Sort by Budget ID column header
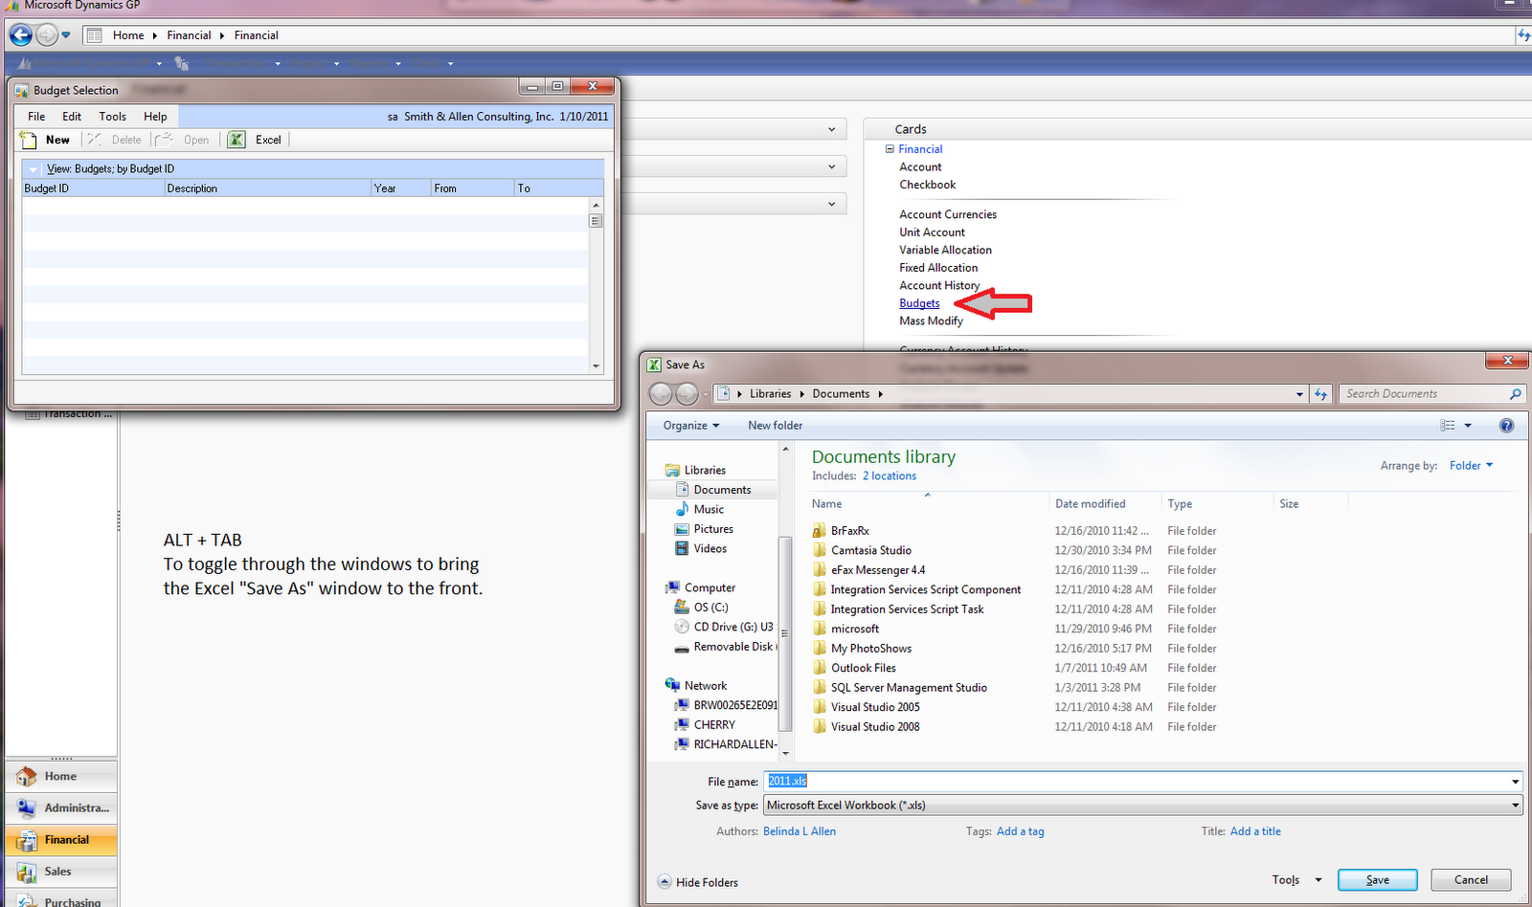The width and height of the screenshot is (1532, 907). click(x=93, y=188)
